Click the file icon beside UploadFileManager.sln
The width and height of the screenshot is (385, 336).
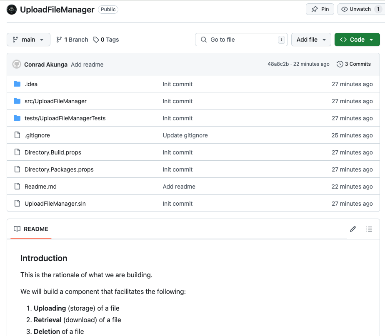coord(17,204)
